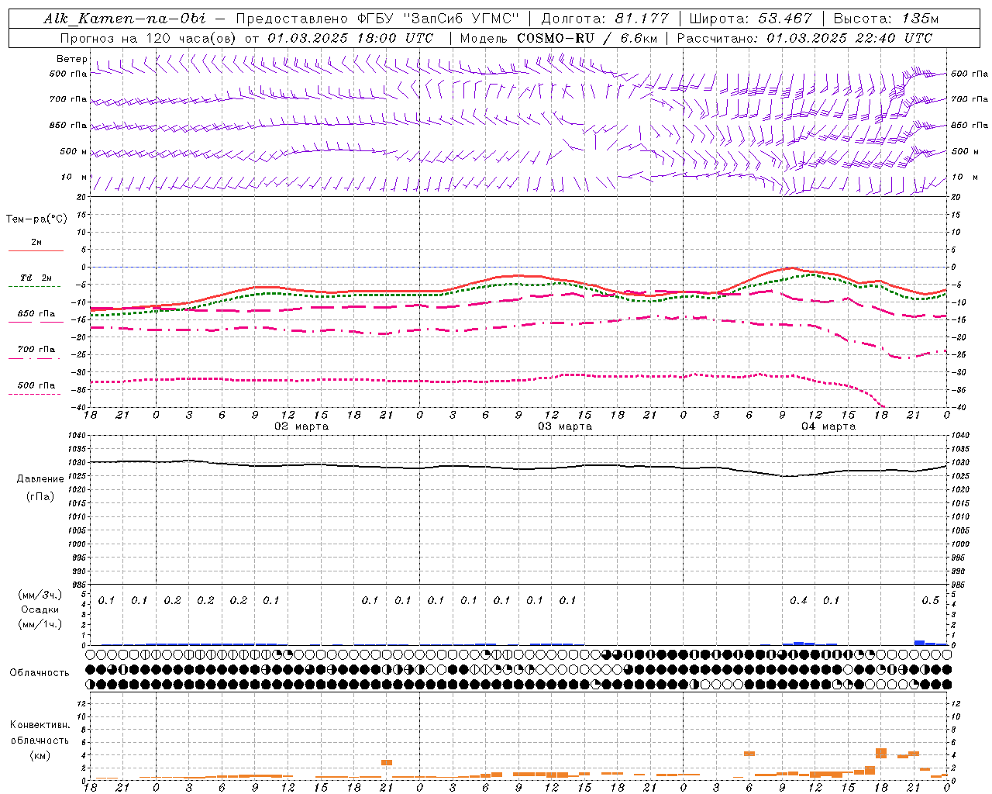Click the Рассчитано: 01.03.2025 22:40 UTC timestamp
The height and width of the screenshot is (794, 992).
pos(804,38)
